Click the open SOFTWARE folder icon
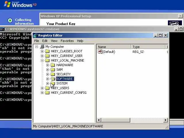 pos(53,79)
